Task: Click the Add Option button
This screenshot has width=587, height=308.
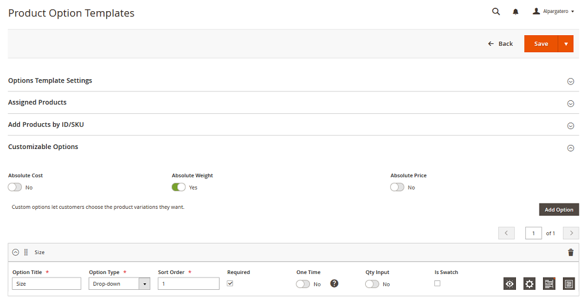Action: [x=559, y=209]
